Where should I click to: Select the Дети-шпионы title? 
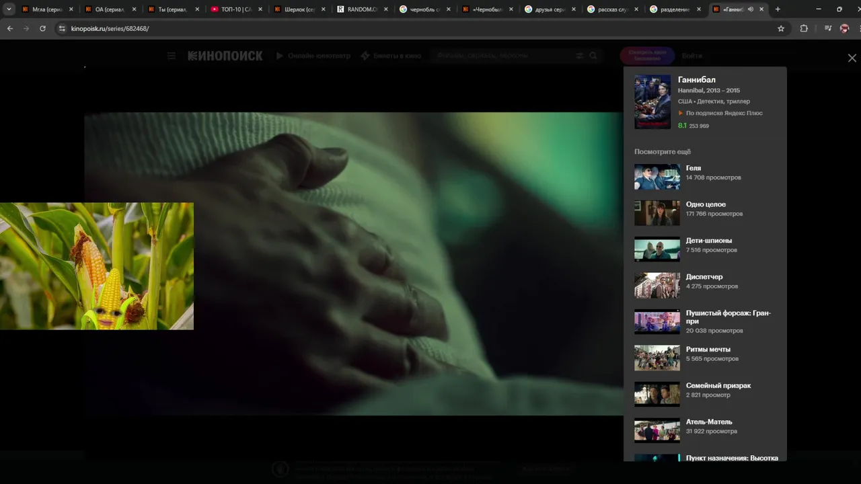[709, 241]
